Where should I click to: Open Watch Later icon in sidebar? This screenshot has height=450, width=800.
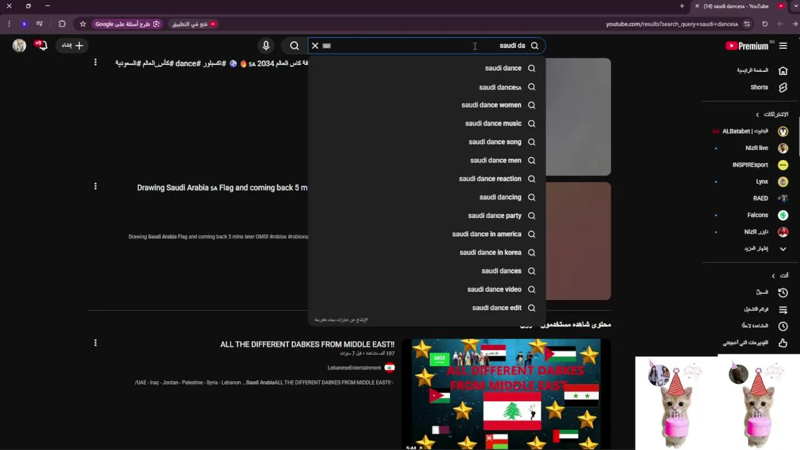pyautogui.click(x=783, y=326)
